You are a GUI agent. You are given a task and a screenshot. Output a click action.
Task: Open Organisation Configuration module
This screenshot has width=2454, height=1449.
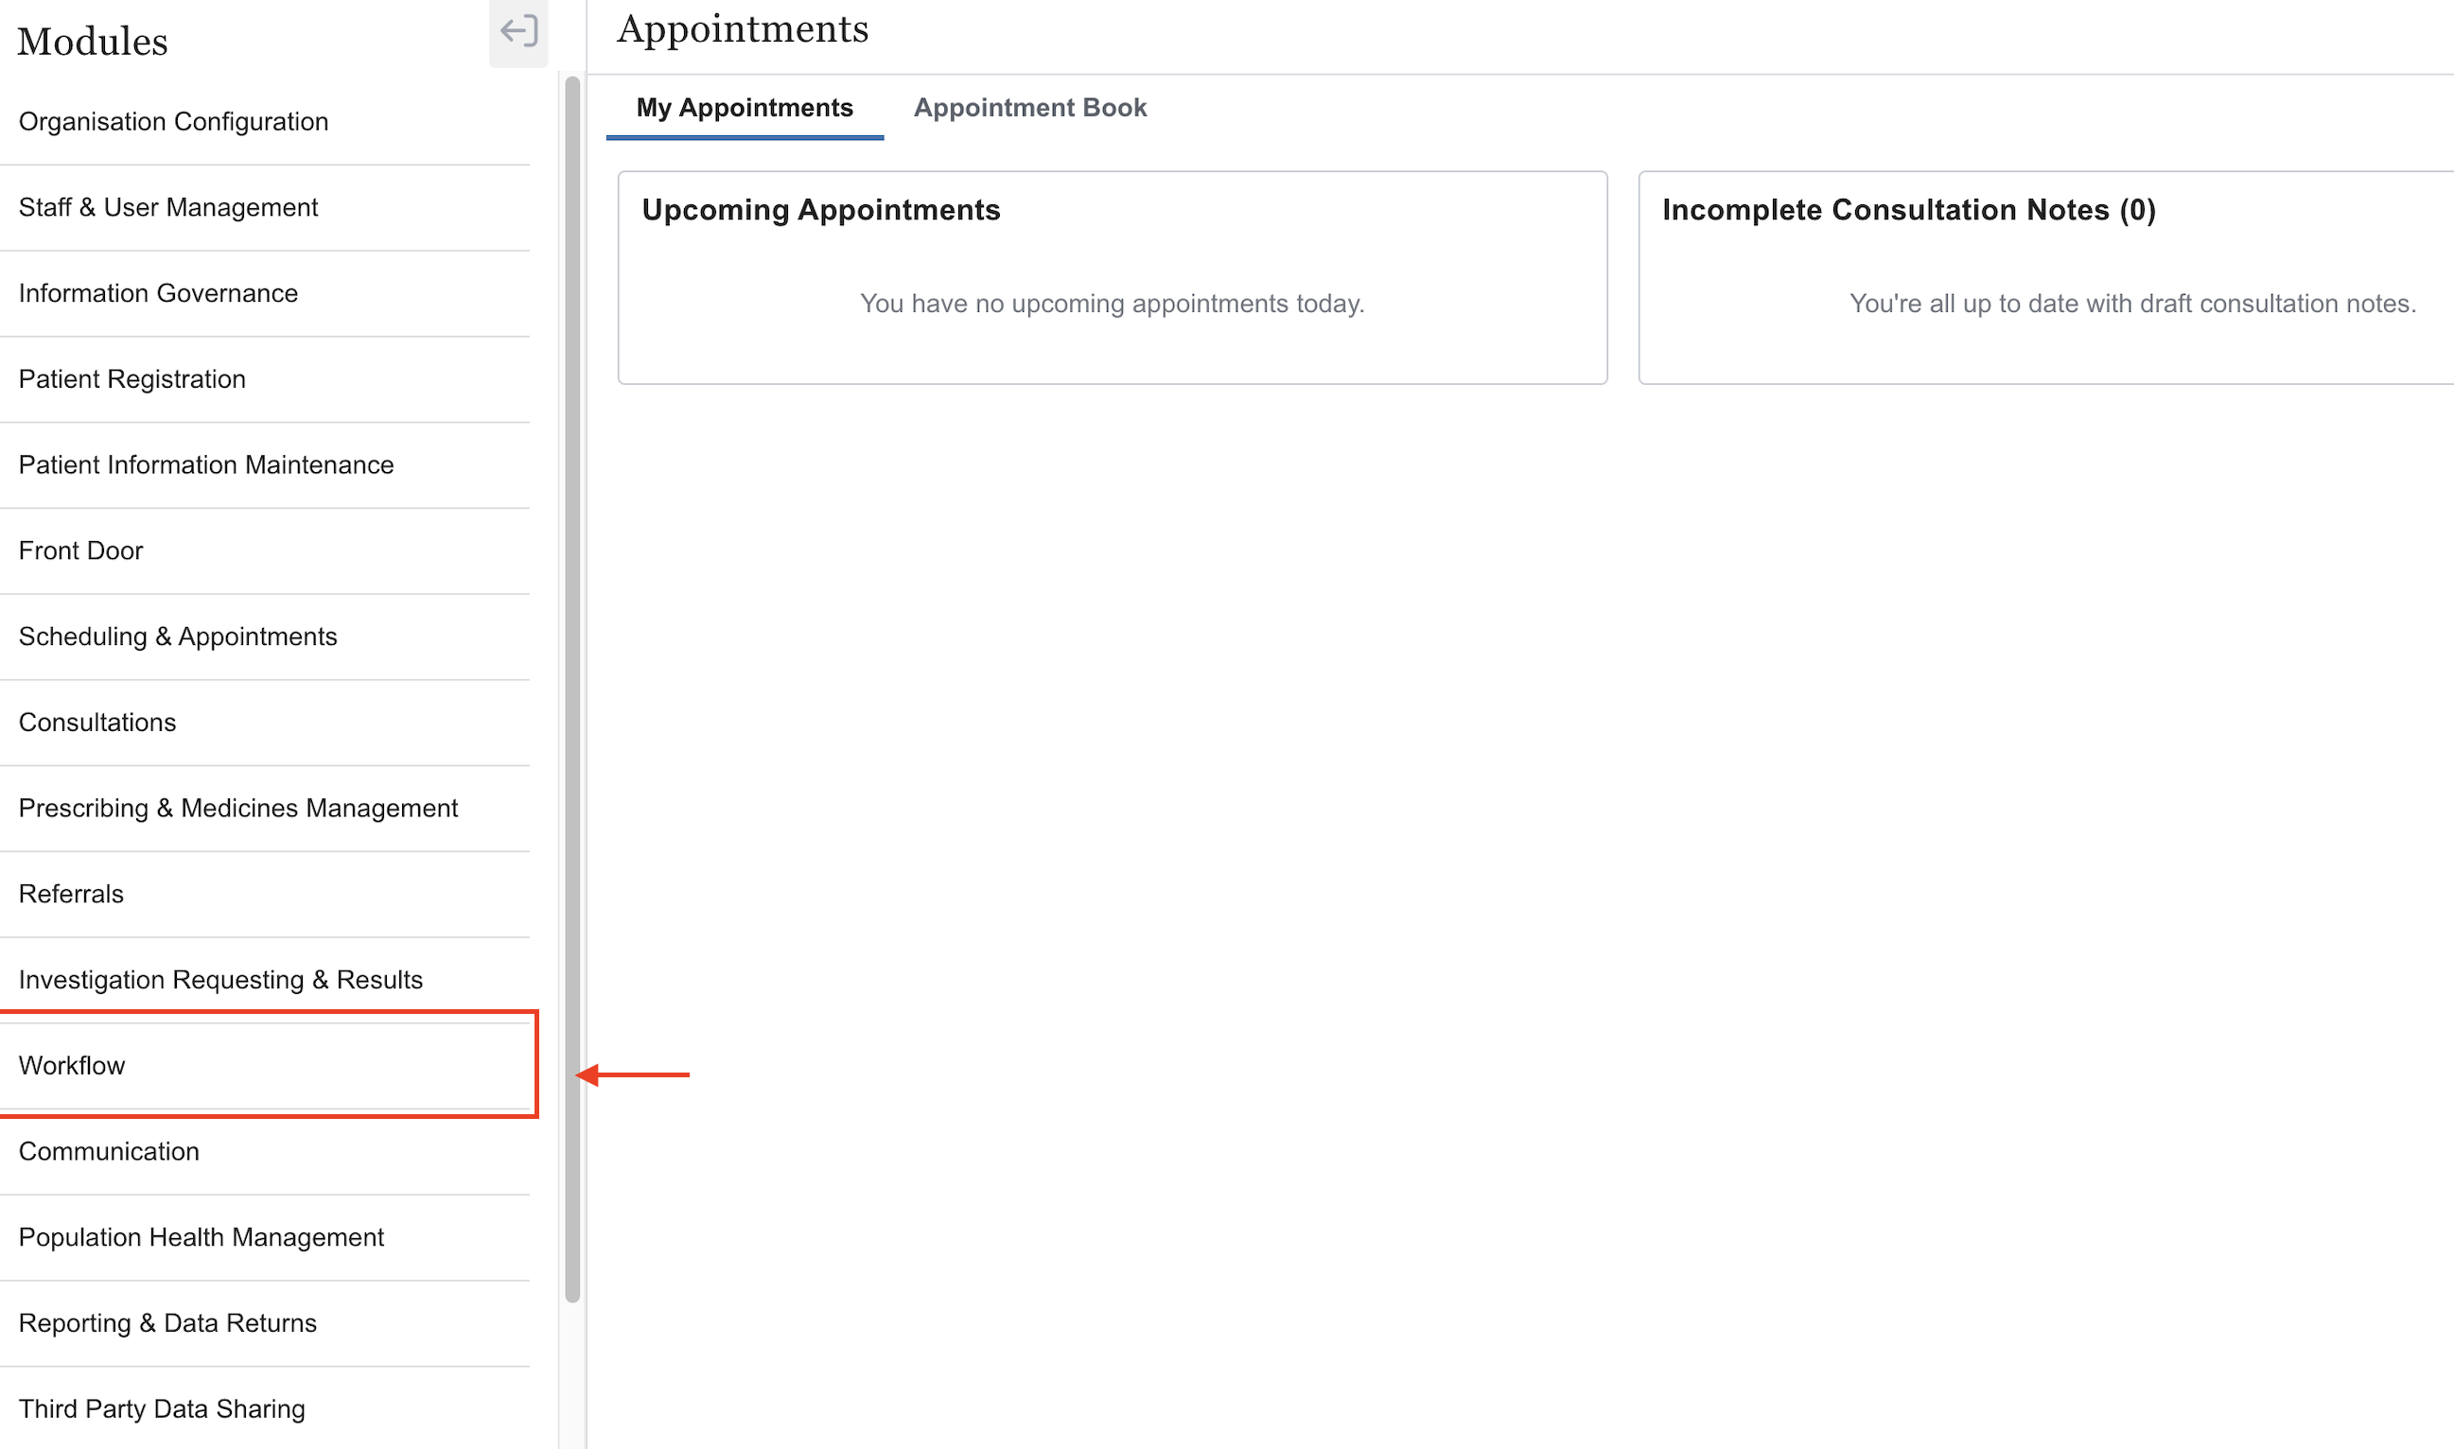174,122
